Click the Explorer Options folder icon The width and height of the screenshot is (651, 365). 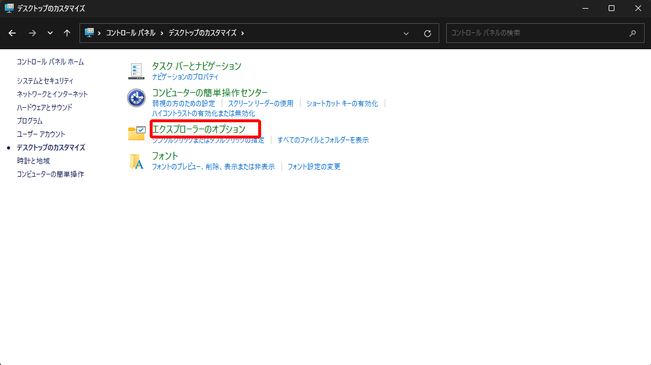136,134
